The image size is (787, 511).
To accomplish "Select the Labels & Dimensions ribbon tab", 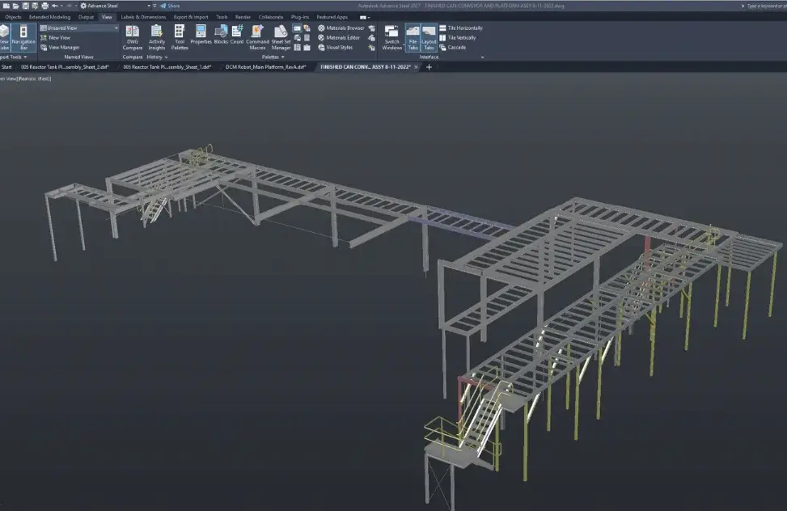I will [x=143, y=17].
